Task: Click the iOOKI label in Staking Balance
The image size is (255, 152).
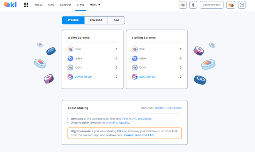Action: tap(142, 67)
